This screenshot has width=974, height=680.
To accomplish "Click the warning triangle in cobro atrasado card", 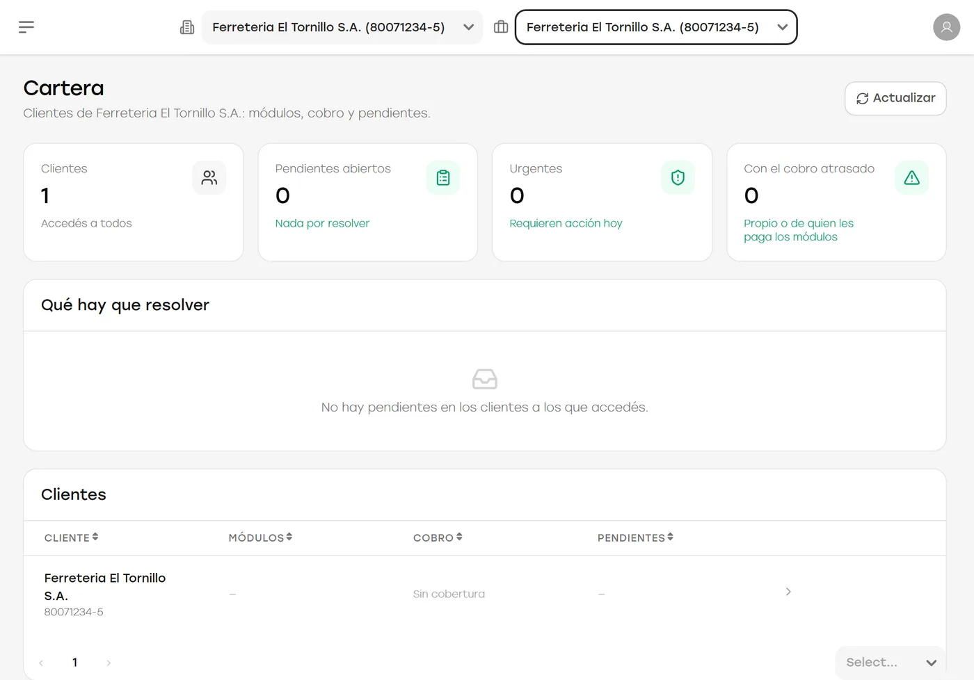I will [912, 178].
